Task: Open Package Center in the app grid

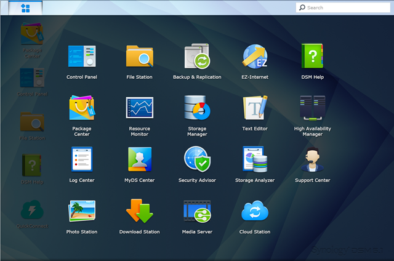Action: click(x=82, y=108)
